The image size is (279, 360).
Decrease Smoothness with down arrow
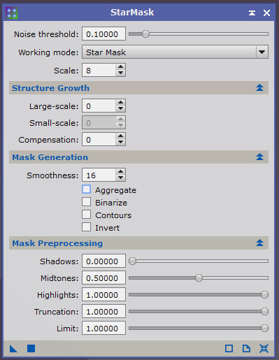[x=120, y=178]
